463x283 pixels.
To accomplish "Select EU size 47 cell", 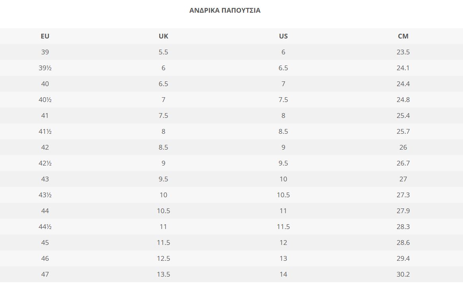I will pos(45,274).
